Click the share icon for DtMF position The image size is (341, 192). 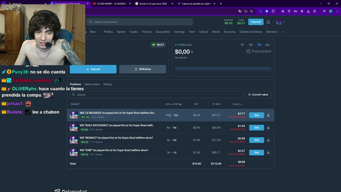268,153
